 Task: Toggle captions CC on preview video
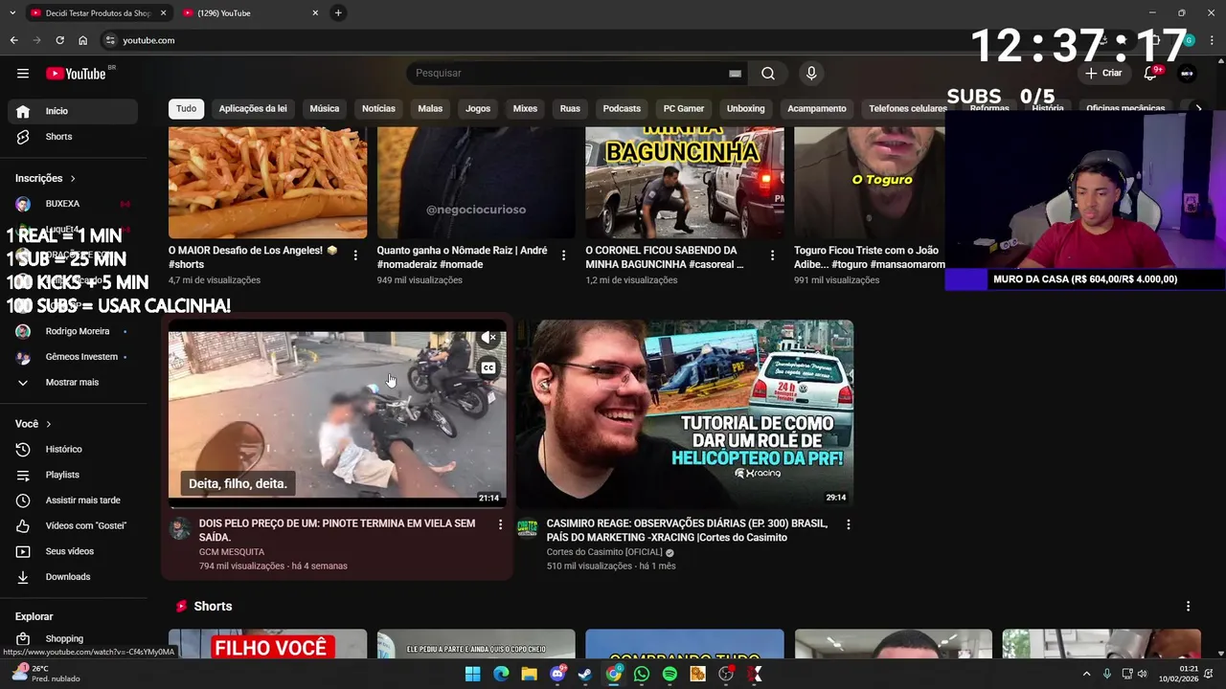pyautogui.click(x=488, y=368)
